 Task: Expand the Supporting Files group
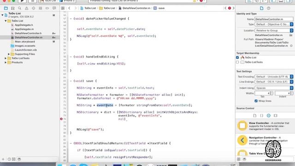(x=9, y=54)
